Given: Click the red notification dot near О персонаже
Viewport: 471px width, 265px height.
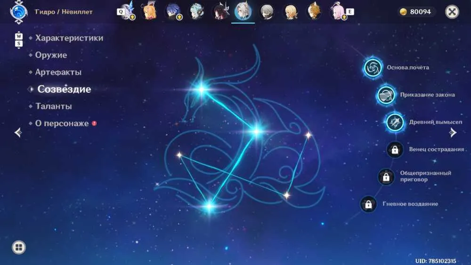Looking at the screenshot, I should (94, 123).
